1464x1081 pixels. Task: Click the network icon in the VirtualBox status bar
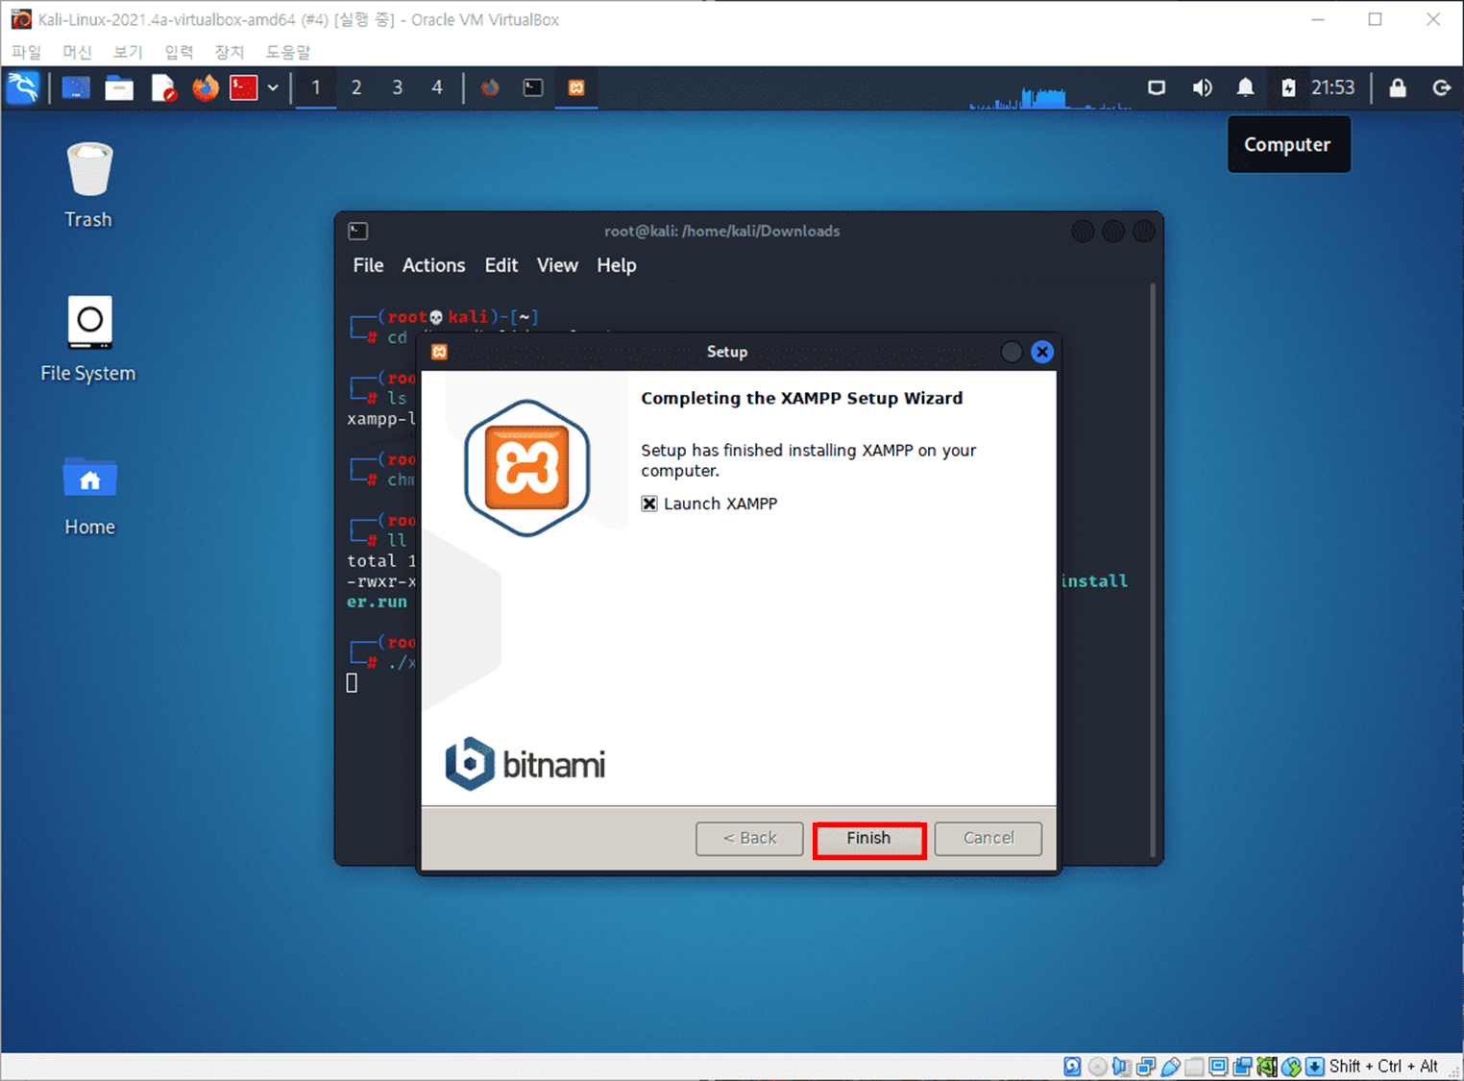point(1145,1066)
